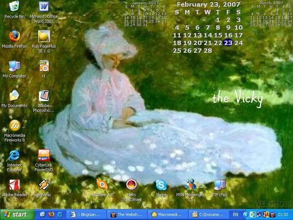Open MSN Messenger 7.5 icon
The width and height of the screenshot is (293, 220).
pyautogui.click(x=190, y=190)
